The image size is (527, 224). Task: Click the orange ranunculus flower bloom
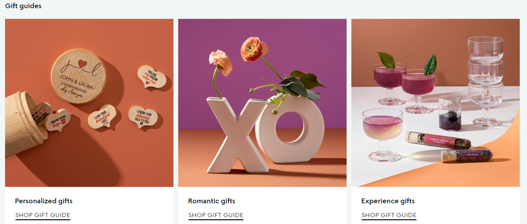coord(254,49)
